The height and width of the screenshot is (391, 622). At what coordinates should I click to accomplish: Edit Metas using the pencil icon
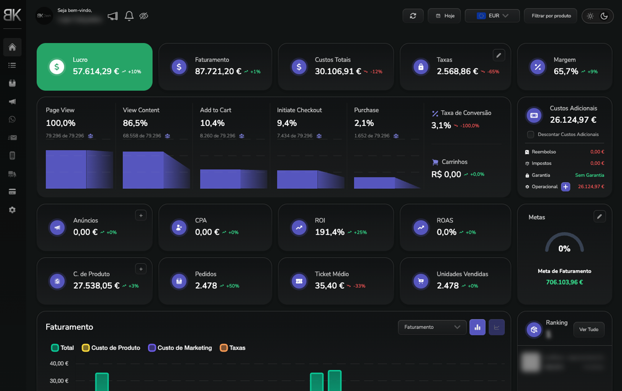[x=599, y=217]
